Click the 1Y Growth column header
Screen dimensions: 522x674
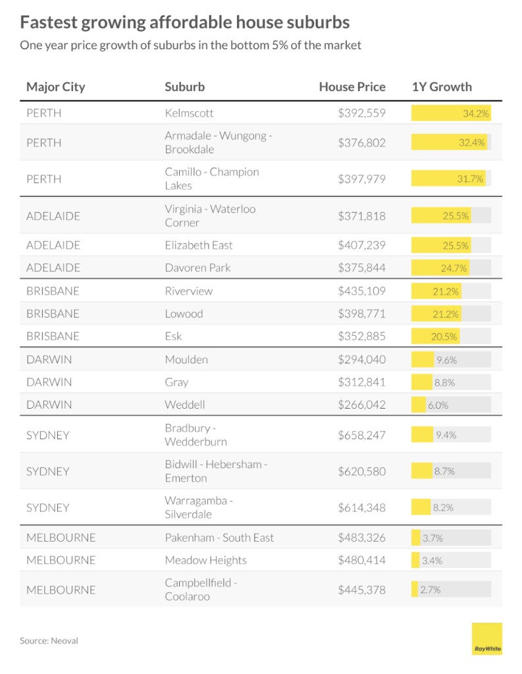tap(442, 87)
